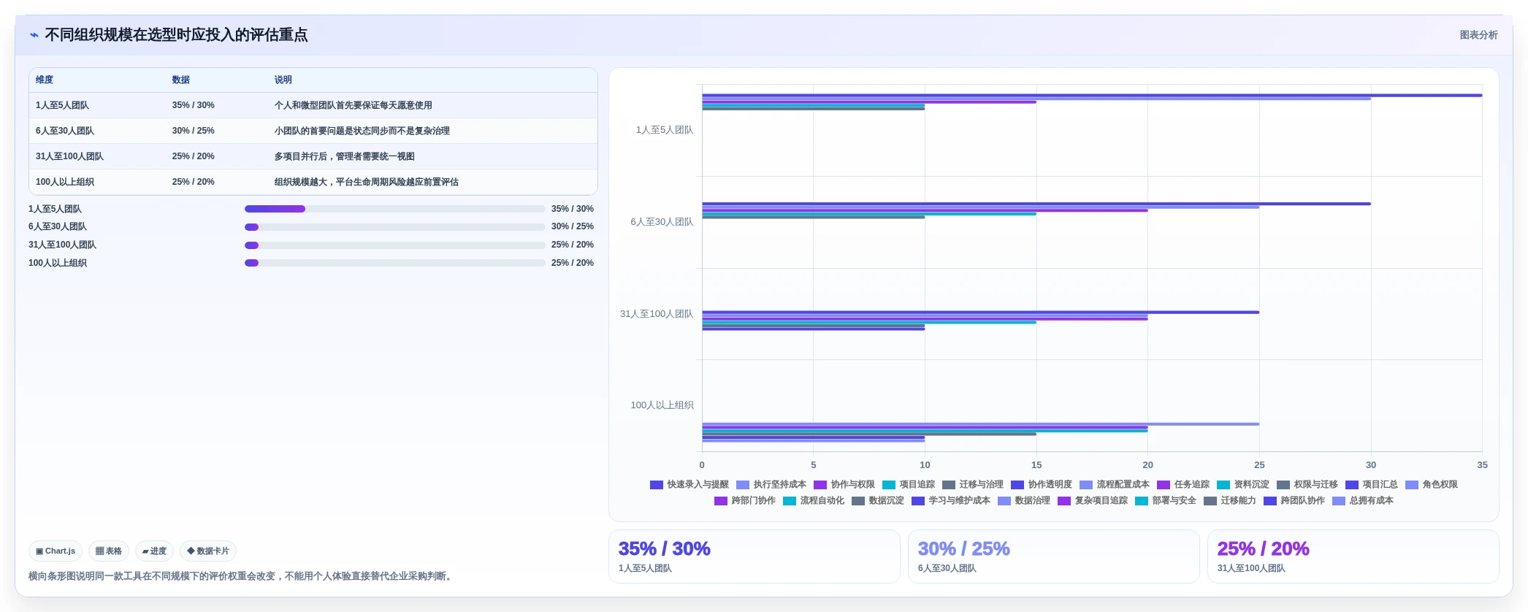Click the 1人至5人团队 chart axis label
Screen dimensions: 1528x612
665,130
